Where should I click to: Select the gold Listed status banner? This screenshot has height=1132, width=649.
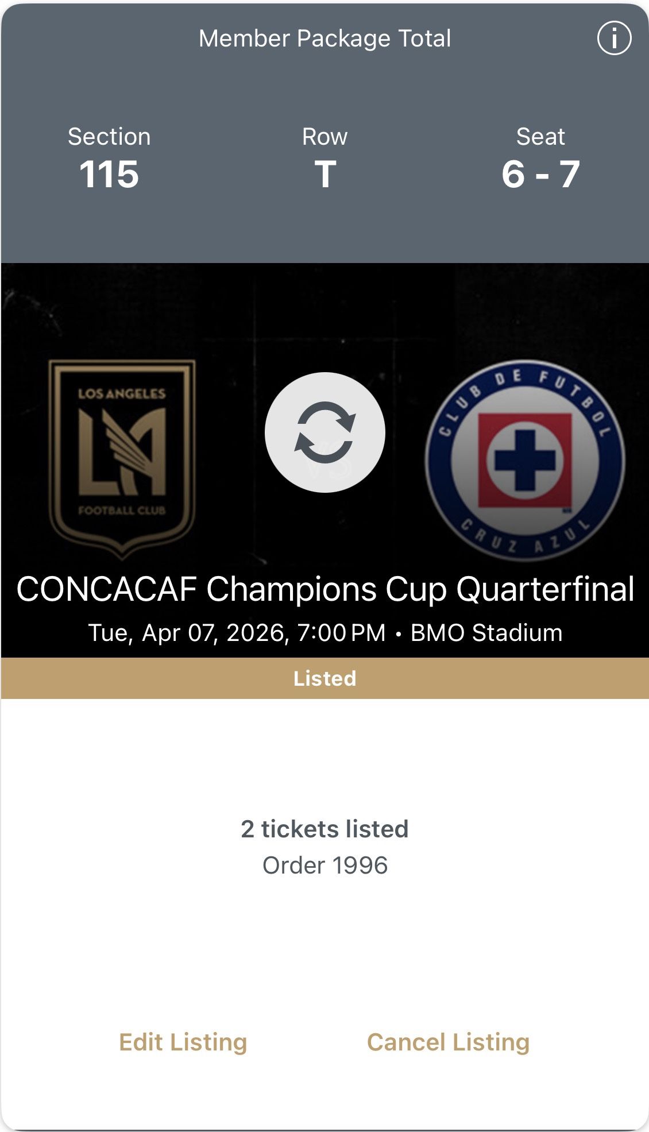(x=324, y=678)
